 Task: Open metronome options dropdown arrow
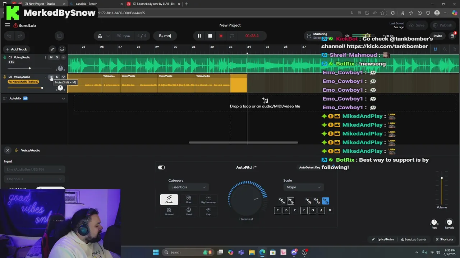tap(108, 36)
